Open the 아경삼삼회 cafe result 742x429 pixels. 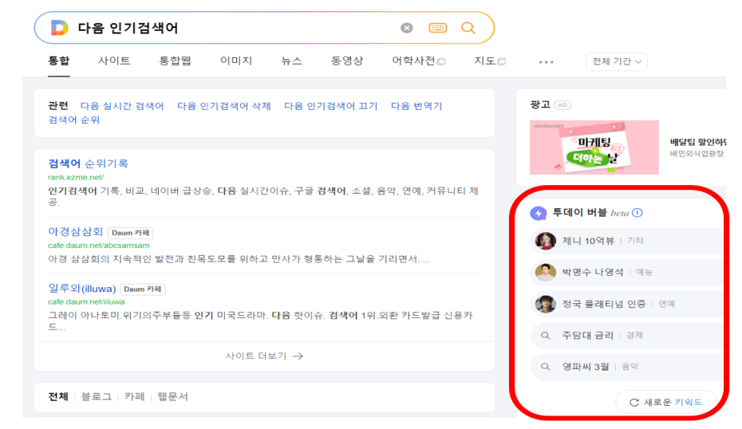point(75,232)
